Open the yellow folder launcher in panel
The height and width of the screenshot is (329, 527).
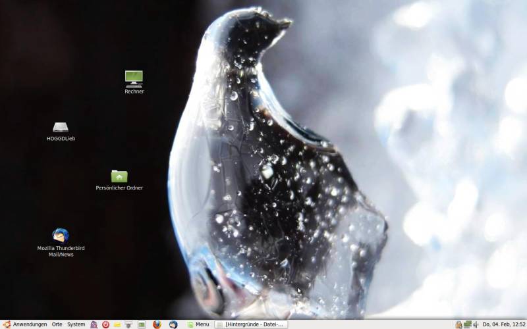pyautogui.click(x=117, y=324)
